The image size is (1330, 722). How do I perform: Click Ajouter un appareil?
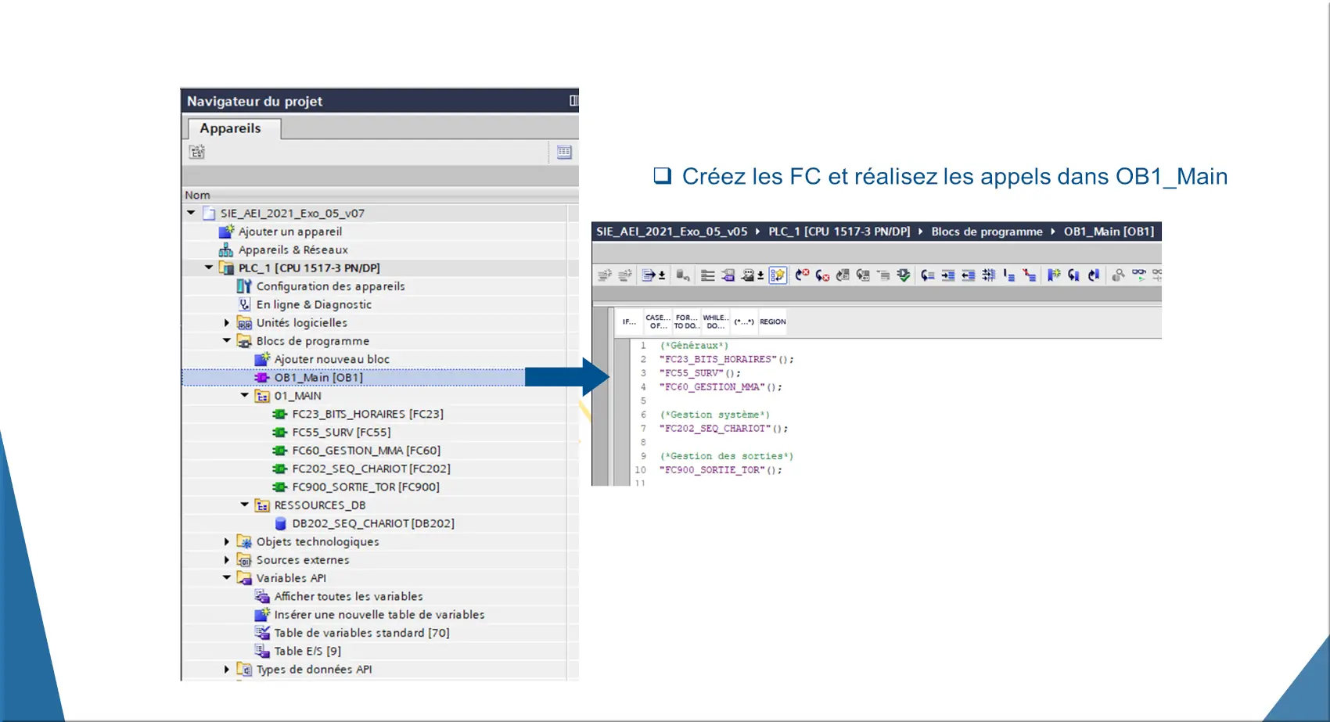coord(290,232)
